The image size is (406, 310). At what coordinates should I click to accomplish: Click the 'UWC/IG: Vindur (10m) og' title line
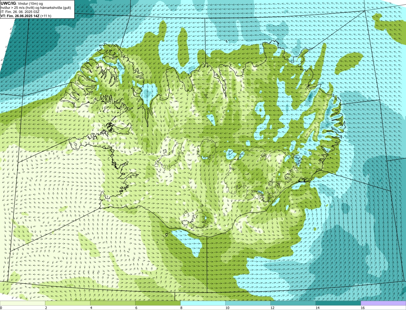click(22, 3)
